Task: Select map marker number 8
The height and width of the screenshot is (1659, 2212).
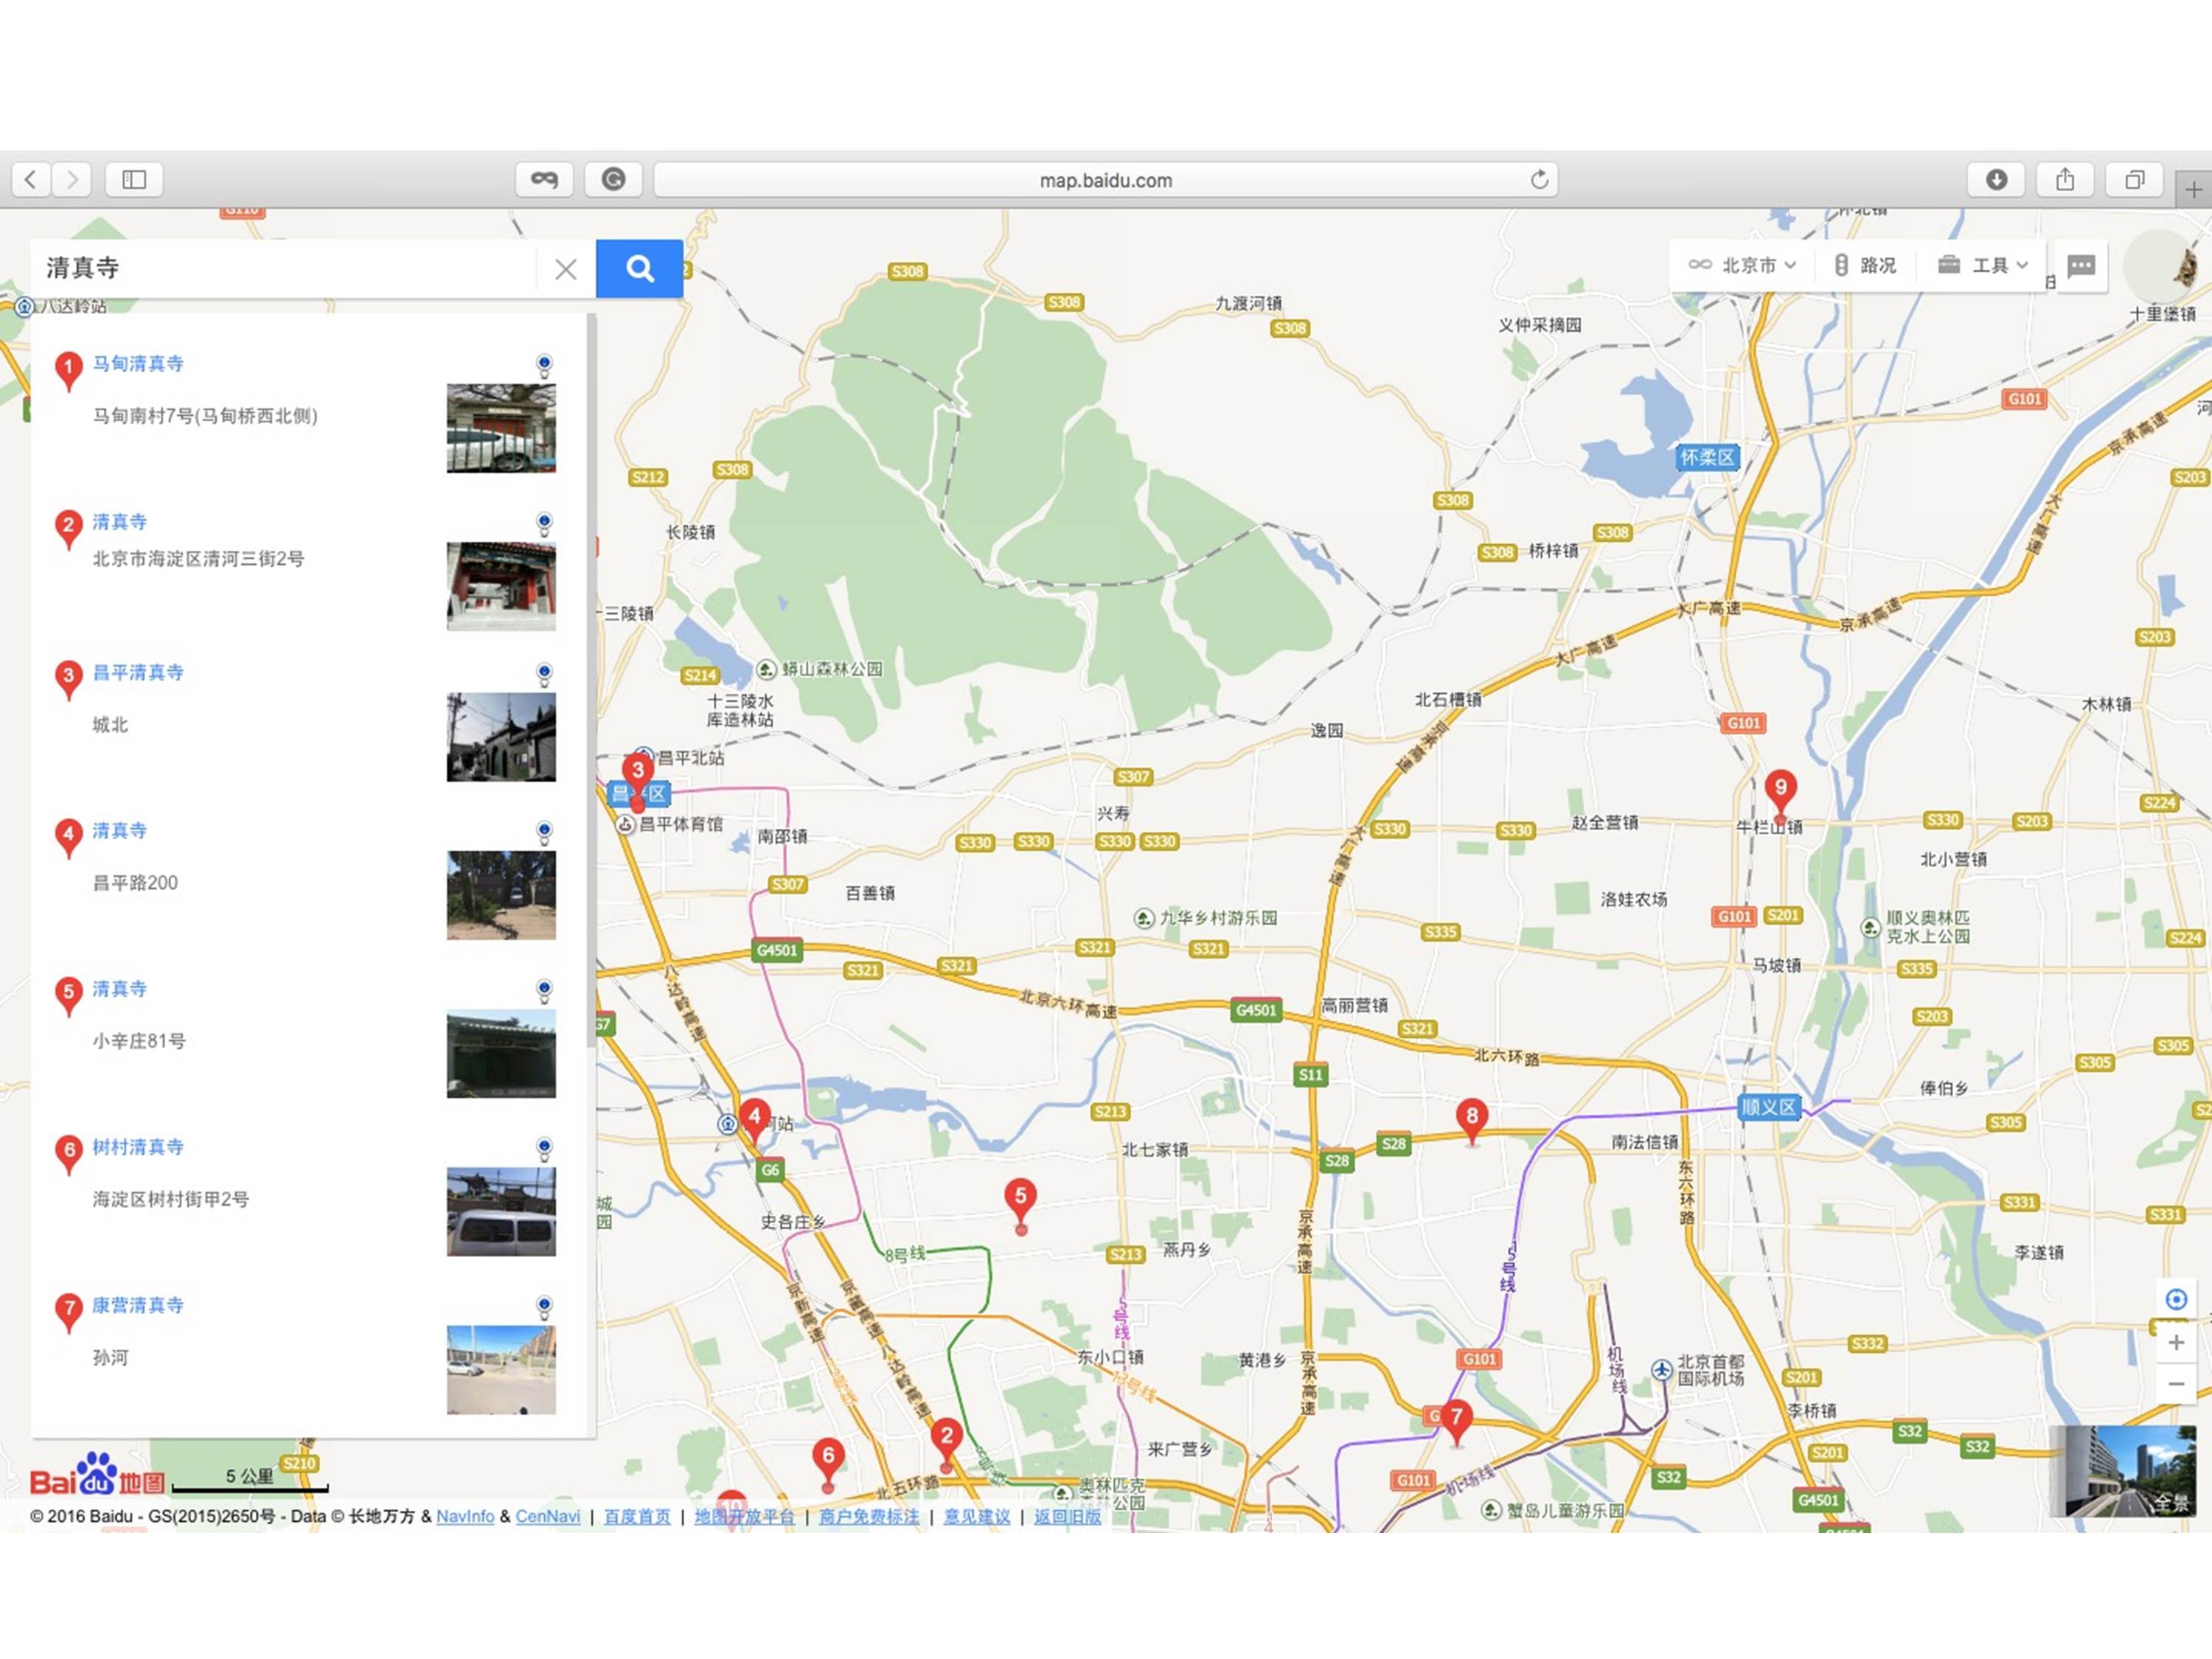Action: (1471, 1116)
